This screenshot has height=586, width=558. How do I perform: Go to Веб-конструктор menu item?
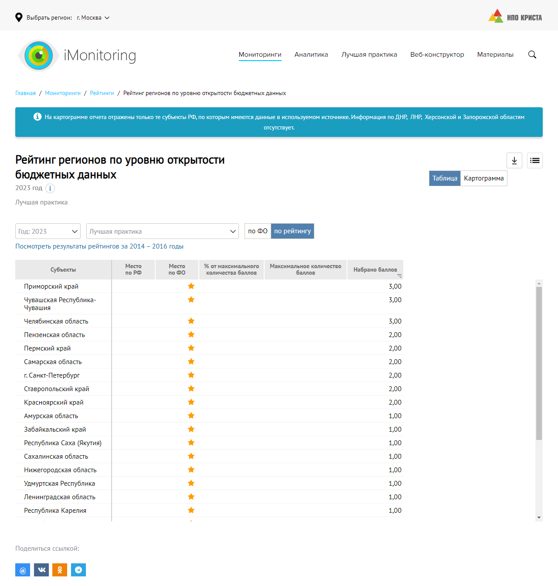(x=437, y=55)
